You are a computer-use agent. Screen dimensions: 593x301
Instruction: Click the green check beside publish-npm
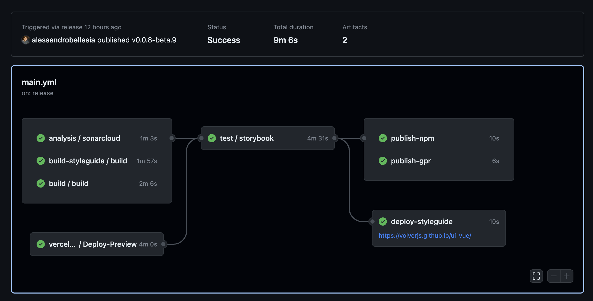[x=383, y=138]
